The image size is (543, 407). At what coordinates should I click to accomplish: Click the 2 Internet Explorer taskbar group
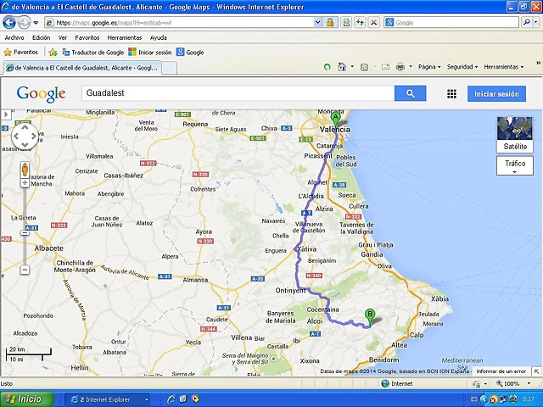coord(108,399)
